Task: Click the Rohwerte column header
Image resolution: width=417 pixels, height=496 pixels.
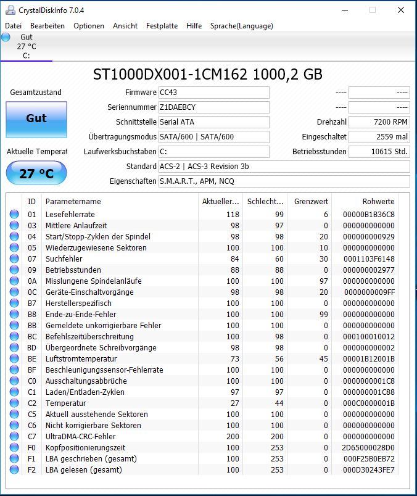Action: point(365,202)
